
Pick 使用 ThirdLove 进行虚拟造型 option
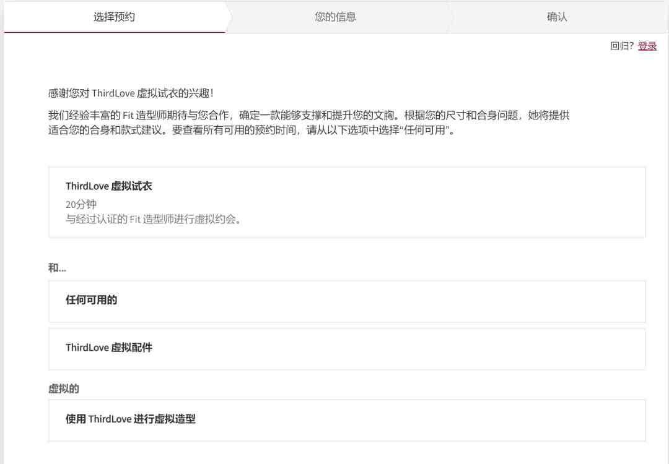[347, 421]
